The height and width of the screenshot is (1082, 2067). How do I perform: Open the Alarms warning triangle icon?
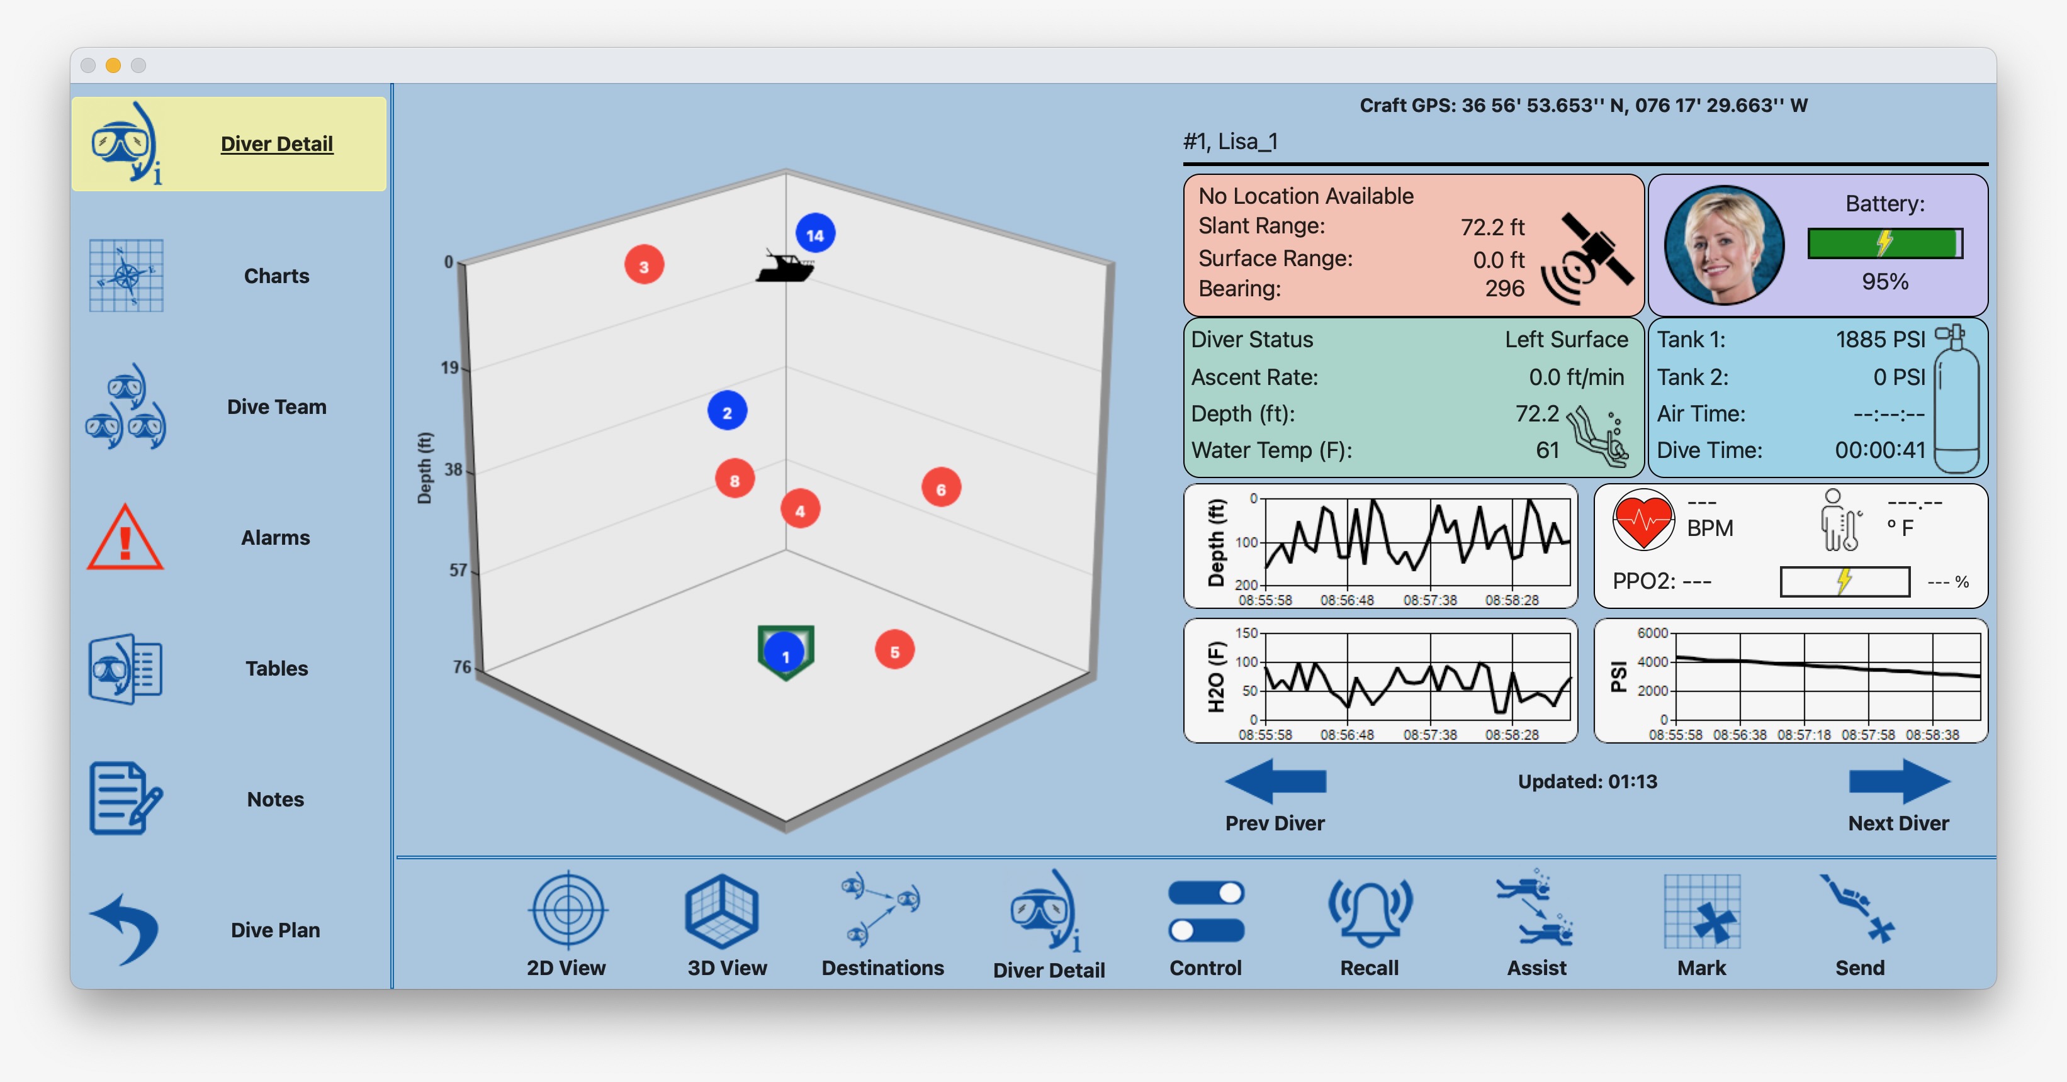tap(125, 537)
